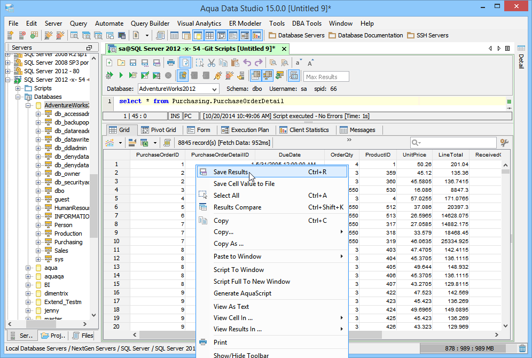Click the Increase font size icon
Image resolution: width=532 pixels, height=358 pixels.
pyautogui.click(x=311, y=63)
